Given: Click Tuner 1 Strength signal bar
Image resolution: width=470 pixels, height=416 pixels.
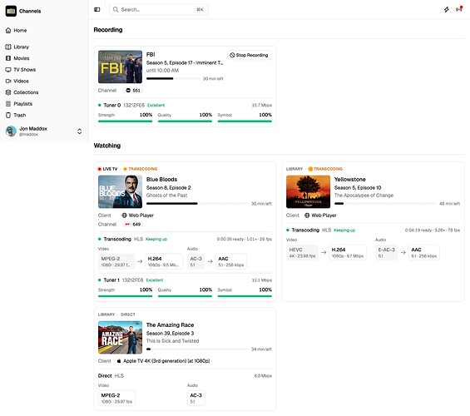Looking at the screenshot, I should click(x=126, y=296).
